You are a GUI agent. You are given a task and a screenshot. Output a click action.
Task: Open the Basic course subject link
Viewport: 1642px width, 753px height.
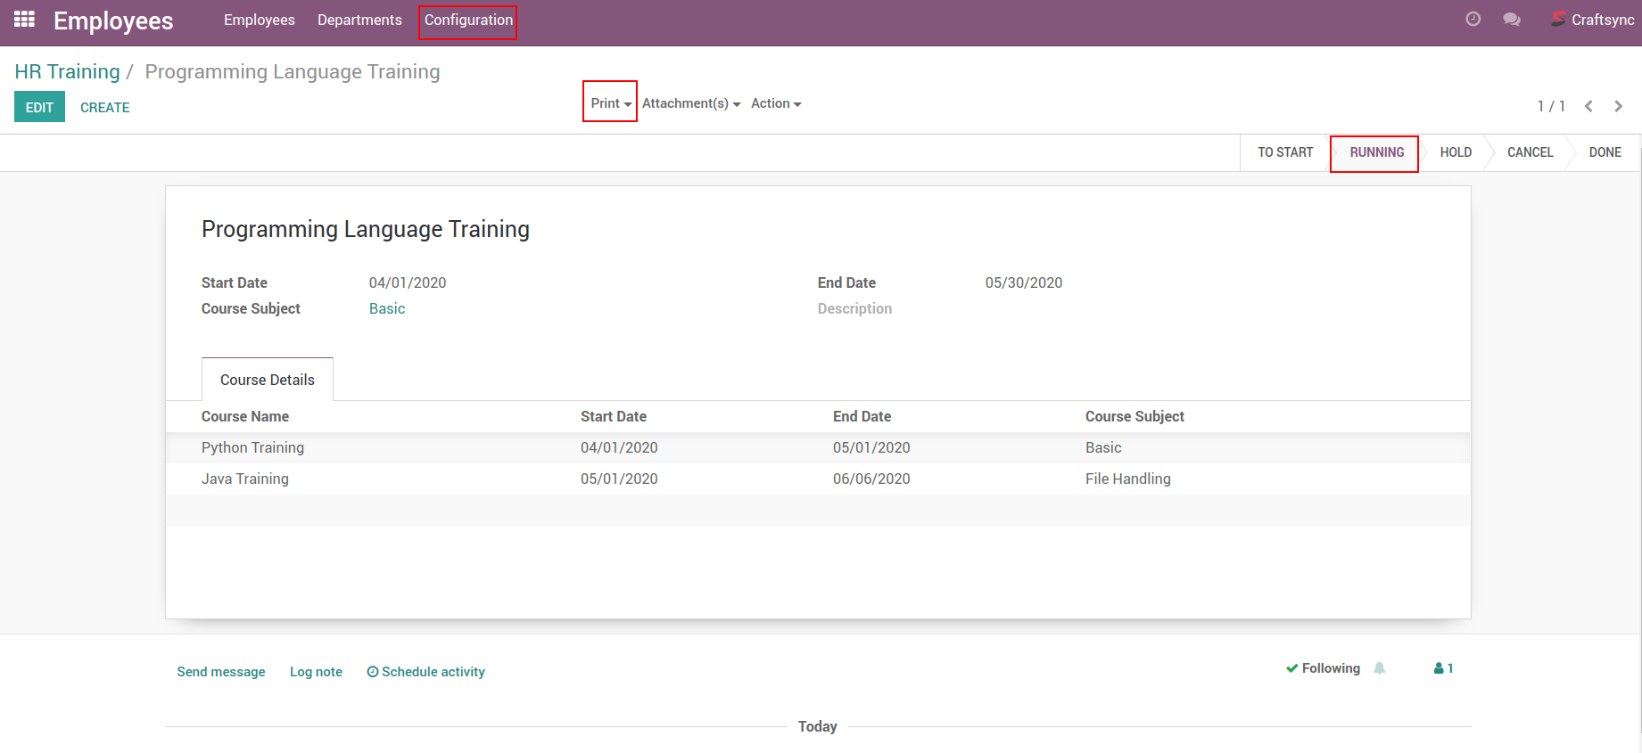tap(387, 308)
